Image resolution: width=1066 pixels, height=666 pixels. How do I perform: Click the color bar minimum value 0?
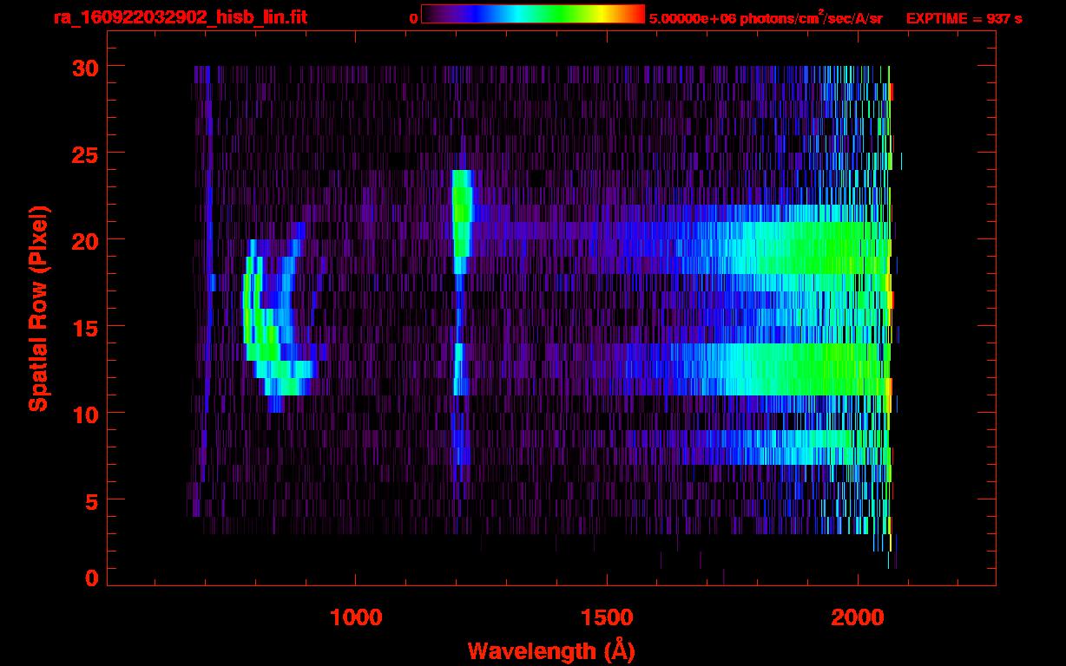point(413,18)
